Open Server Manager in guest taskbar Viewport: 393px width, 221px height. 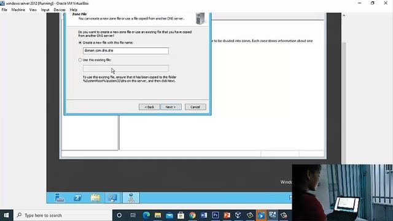60,198
